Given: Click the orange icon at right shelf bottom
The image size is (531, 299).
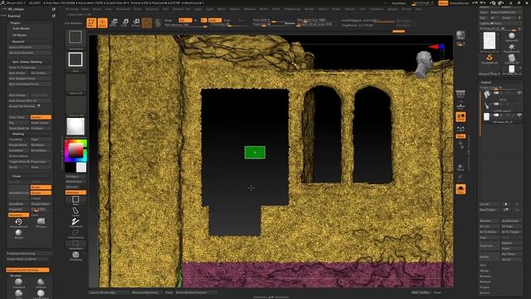Looking at the screenshot, I should tap(460, 189).
